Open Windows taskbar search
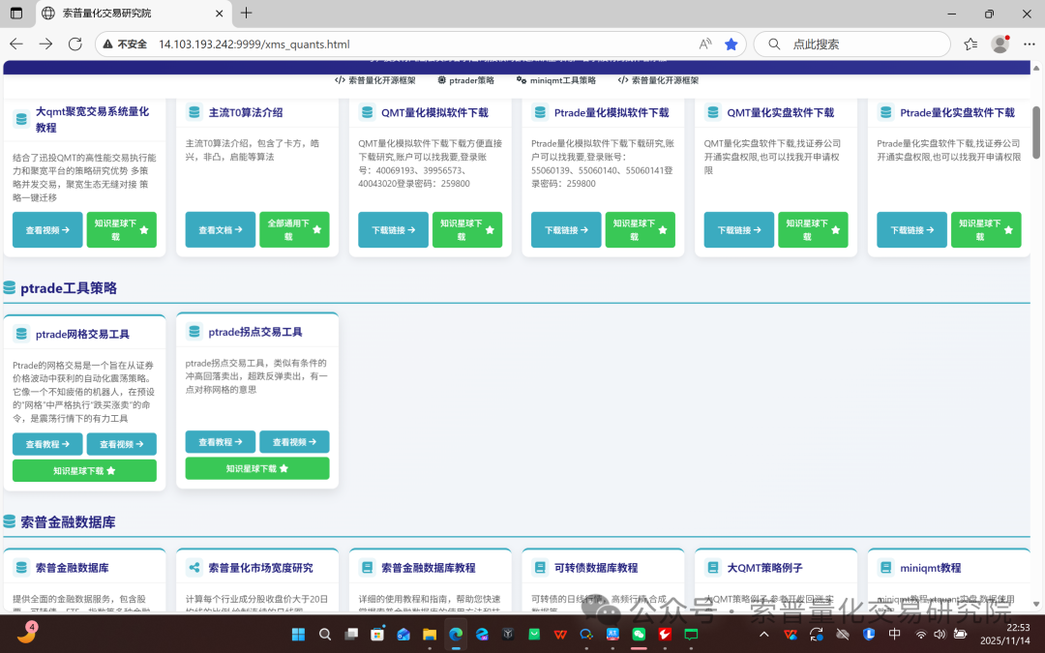 (324, 635)
